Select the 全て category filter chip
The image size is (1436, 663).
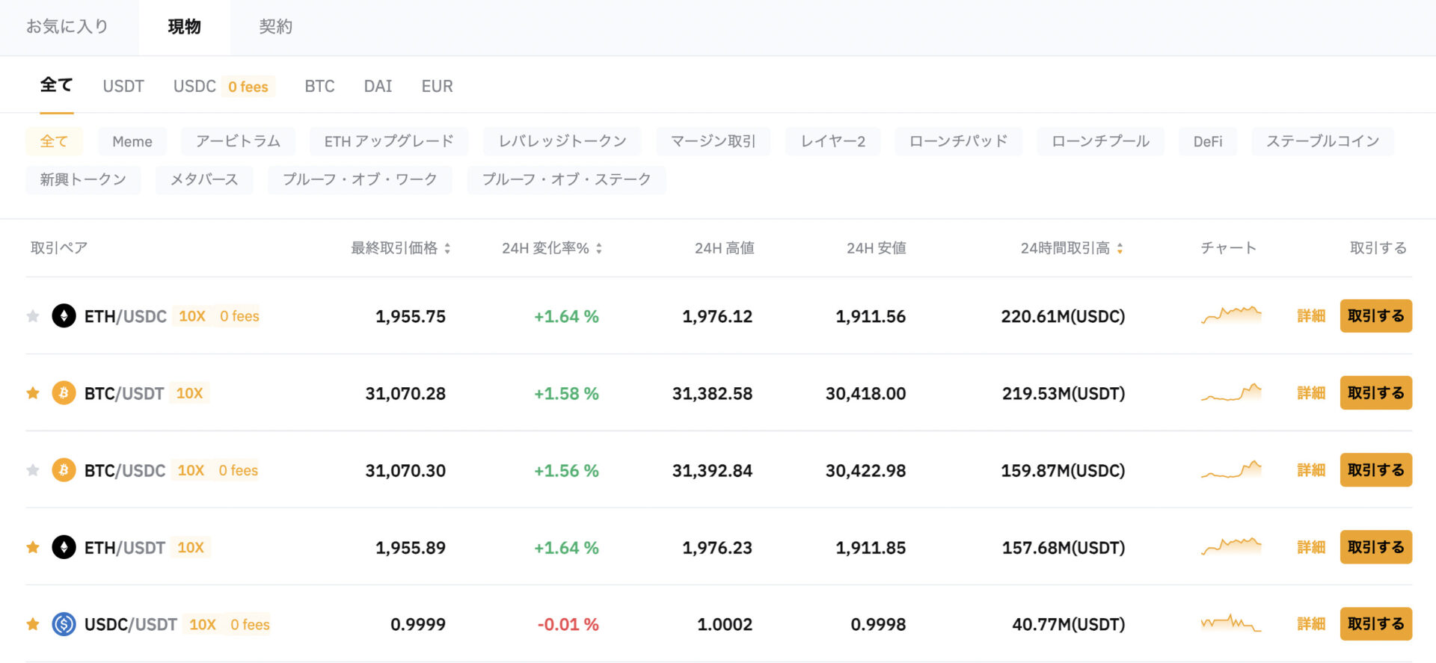[x=54, y=141]
